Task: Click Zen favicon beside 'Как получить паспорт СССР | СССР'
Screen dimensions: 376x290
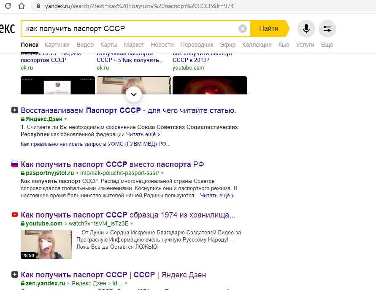Action: pos(15,274)
